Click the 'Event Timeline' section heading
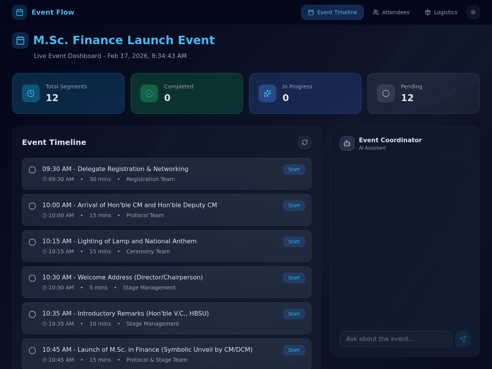 (x=54, y=142)
